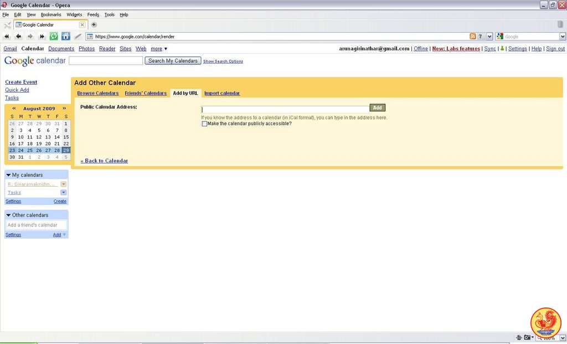
Task: Click Create link under My calendars
Action: 60,201
